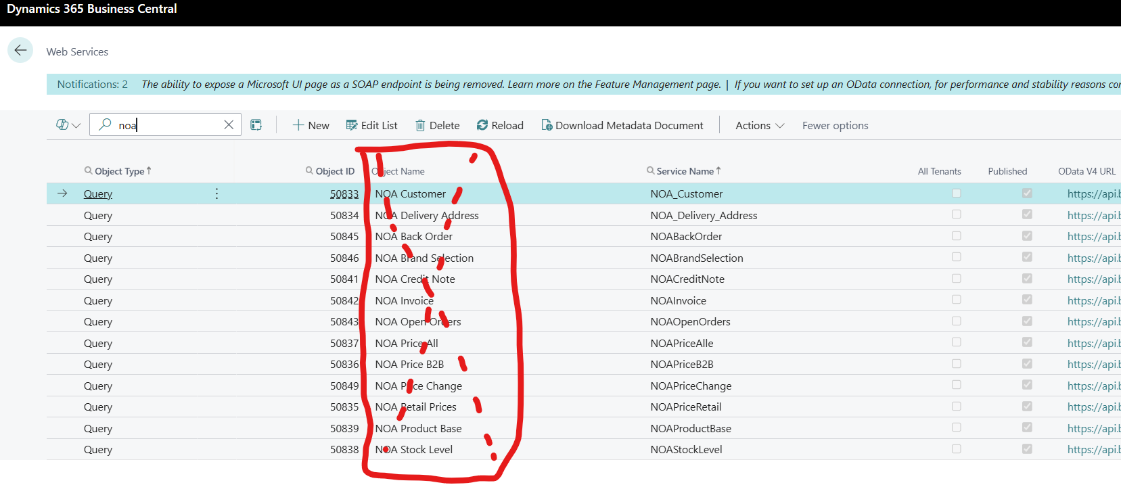This screenshot has width=1121, height=485.
Task: Toggle Published for NOAInvoice
Action: click(x=1027, y=299)
